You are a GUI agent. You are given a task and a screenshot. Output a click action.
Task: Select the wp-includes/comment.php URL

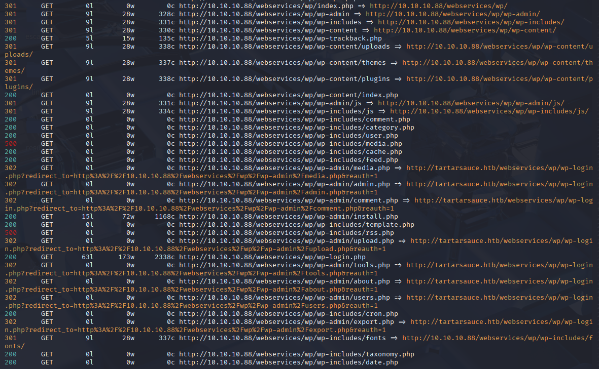[x=295, y=119]
